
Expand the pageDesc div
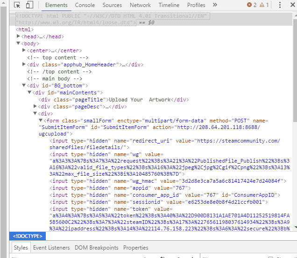[35, 106]
